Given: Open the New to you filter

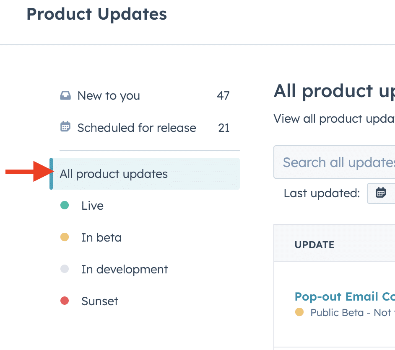Looking at the screenshot, I should pos(145,96).
